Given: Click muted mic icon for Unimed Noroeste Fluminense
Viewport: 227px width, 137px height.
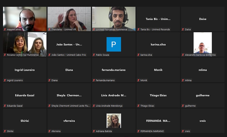Looking at the screenshot, I should click(94, 29).
